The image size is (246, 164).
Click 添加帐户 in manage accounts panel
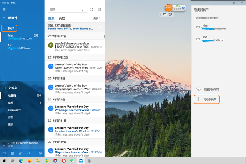[x=207, y=100]
